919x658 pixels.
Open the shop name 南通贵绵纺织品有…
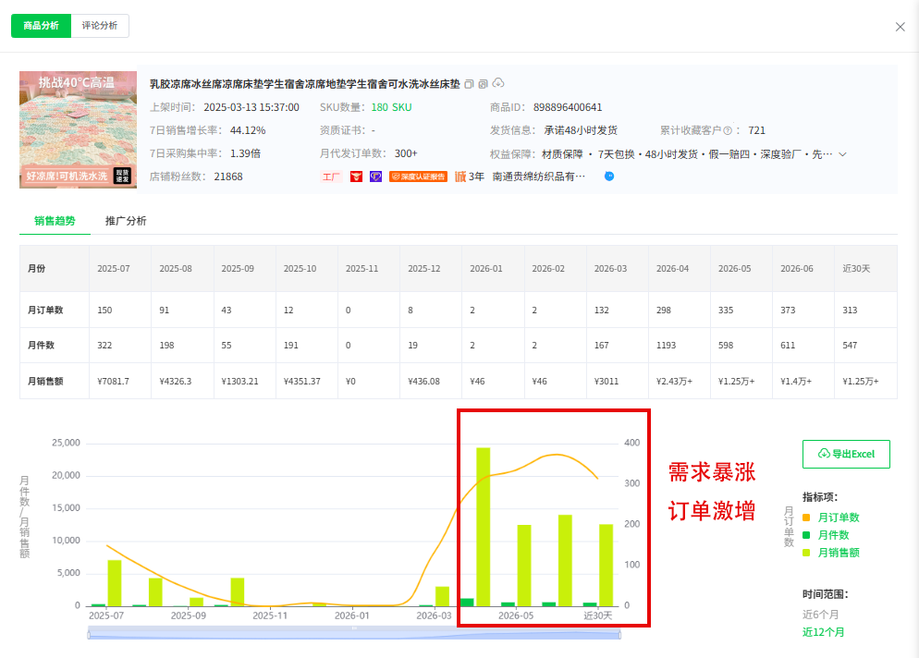click(539, 177)
